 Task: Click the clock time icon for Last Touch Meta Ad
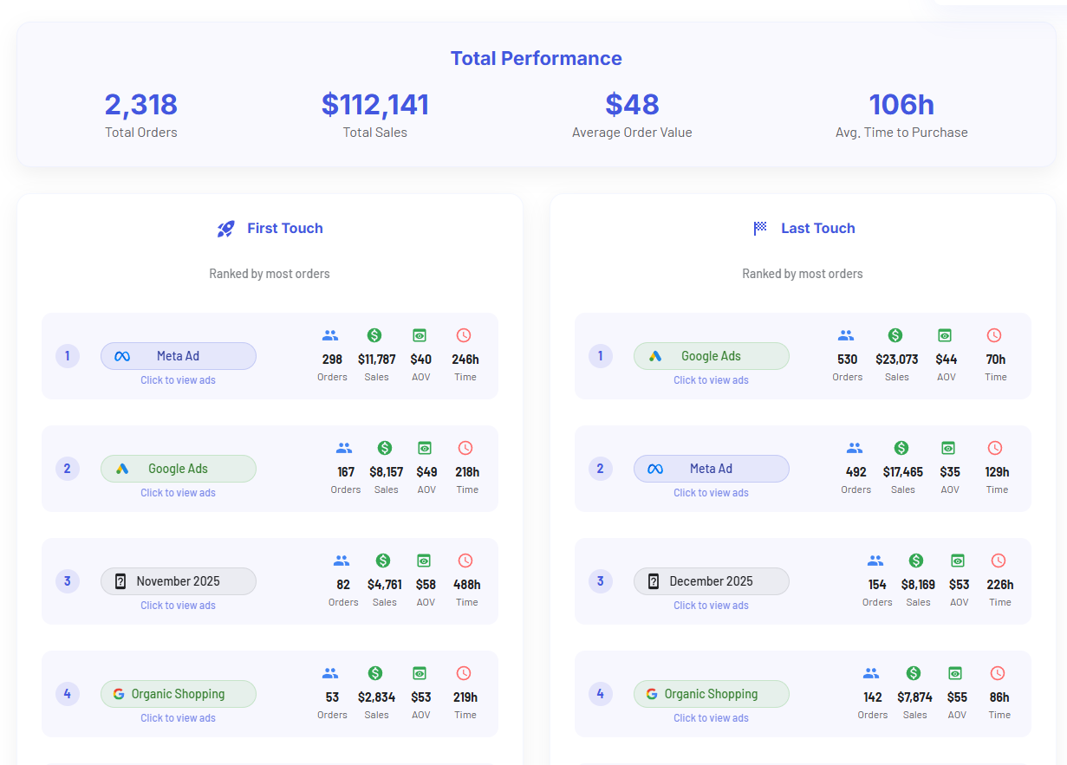995,448
